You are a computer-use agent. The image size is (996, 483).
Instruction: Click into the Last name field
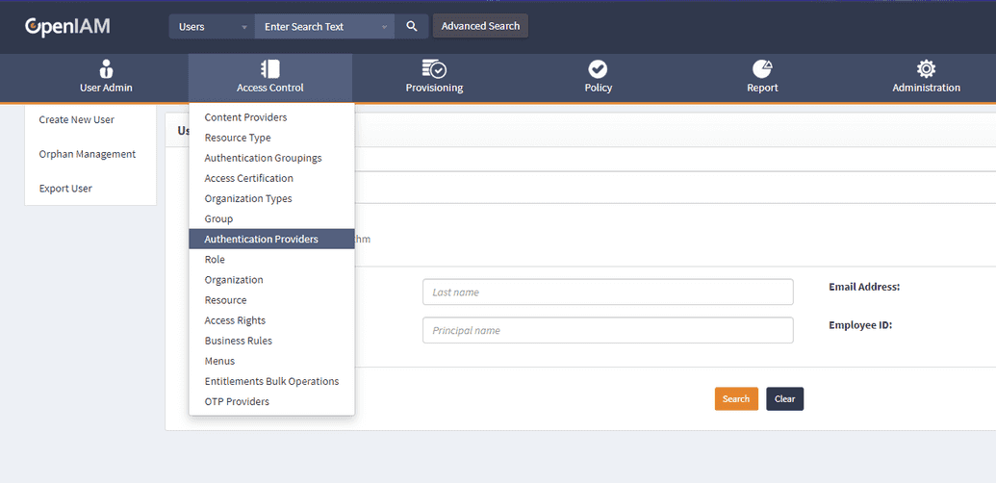click(x=607, y=292)
